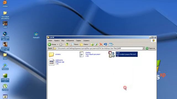Delete the selected file with red X

point(101,45)
